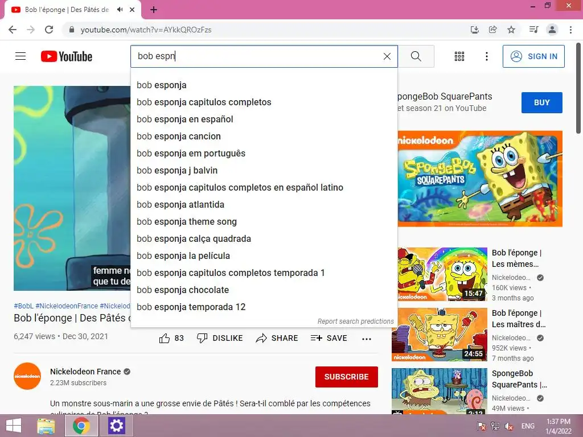Click the browser forward arrow

click(31, 30)
